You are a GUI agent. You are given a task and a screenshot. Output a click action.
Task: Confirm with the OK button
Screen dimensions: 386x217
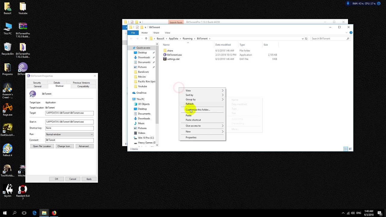point(56,179)
